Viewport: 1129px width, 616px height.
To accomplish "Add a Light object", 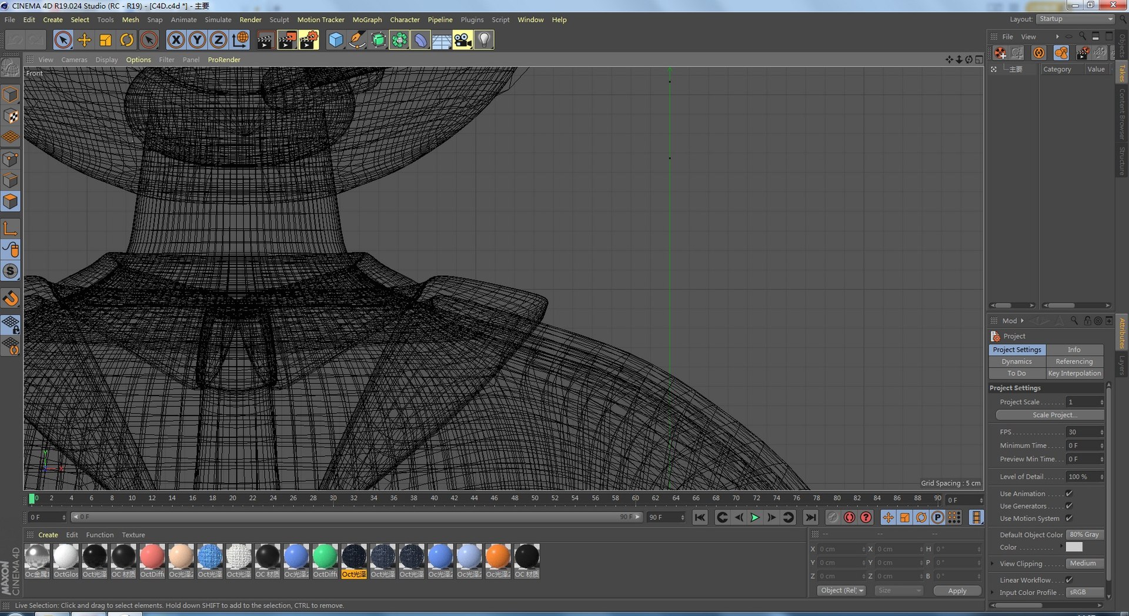I will pos(484,40).
